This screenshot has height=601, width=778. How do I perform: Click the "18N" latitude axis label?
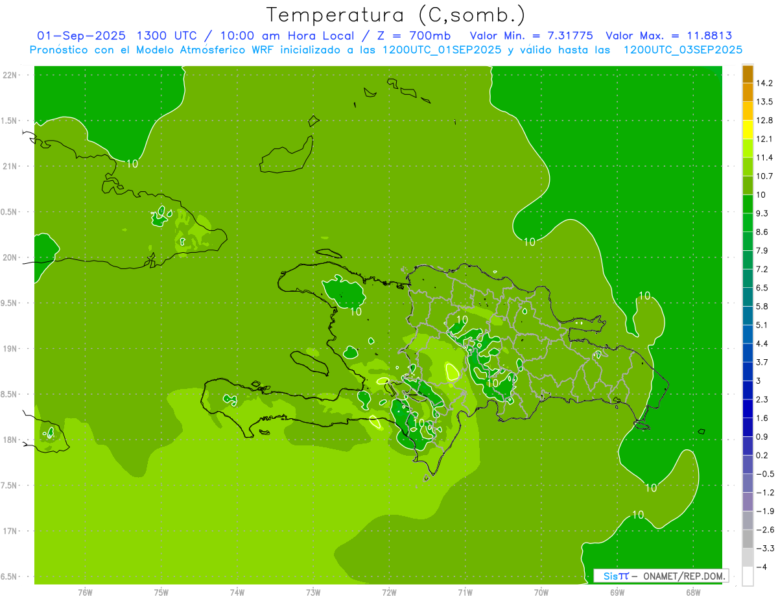[9, 440]
